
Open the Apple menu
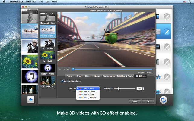coord(4,2)
